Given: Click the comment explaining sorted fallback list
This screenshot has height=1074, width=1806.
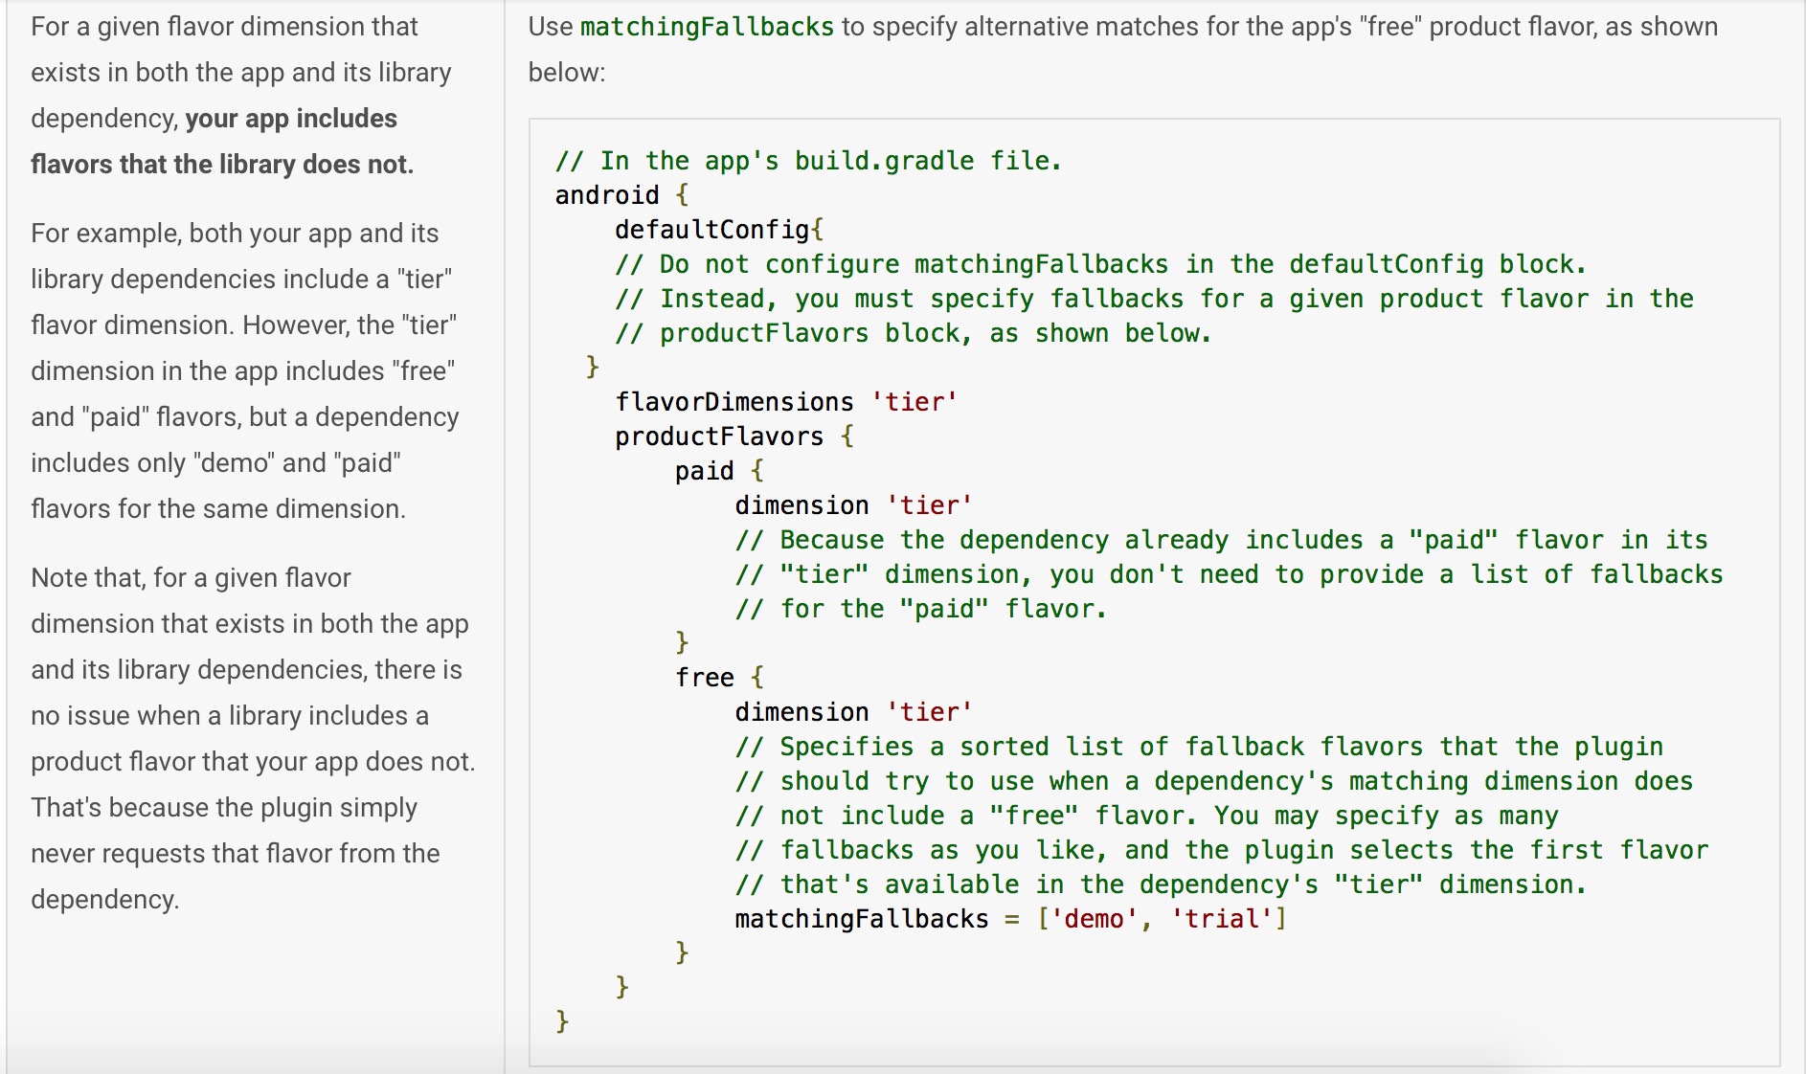Looking at the screenshot, I should (1197, 747).
